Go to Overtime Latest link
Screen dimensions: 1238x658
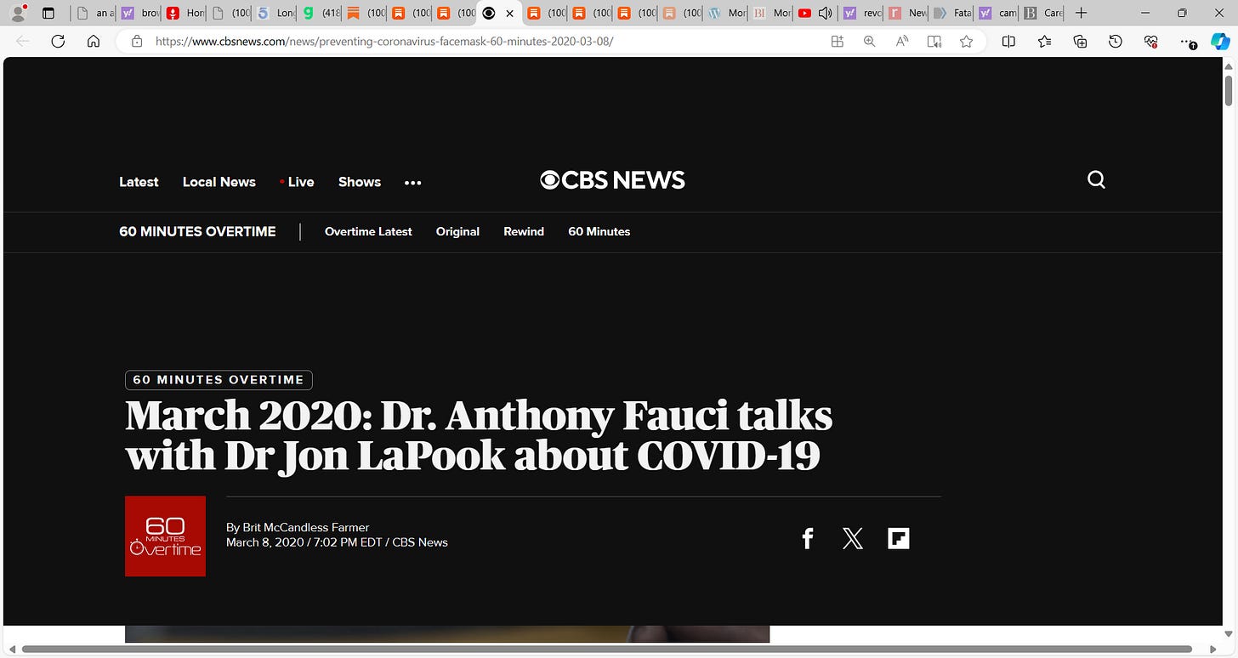368,231
